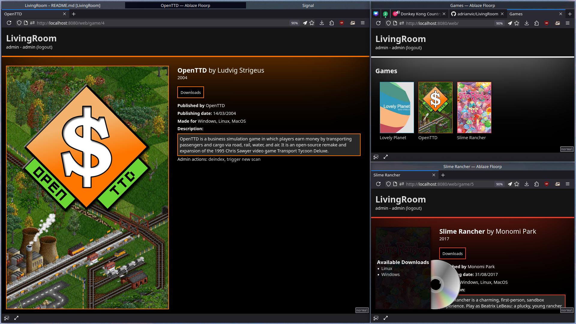Open hamburger menu in Games window

[568, 23]
